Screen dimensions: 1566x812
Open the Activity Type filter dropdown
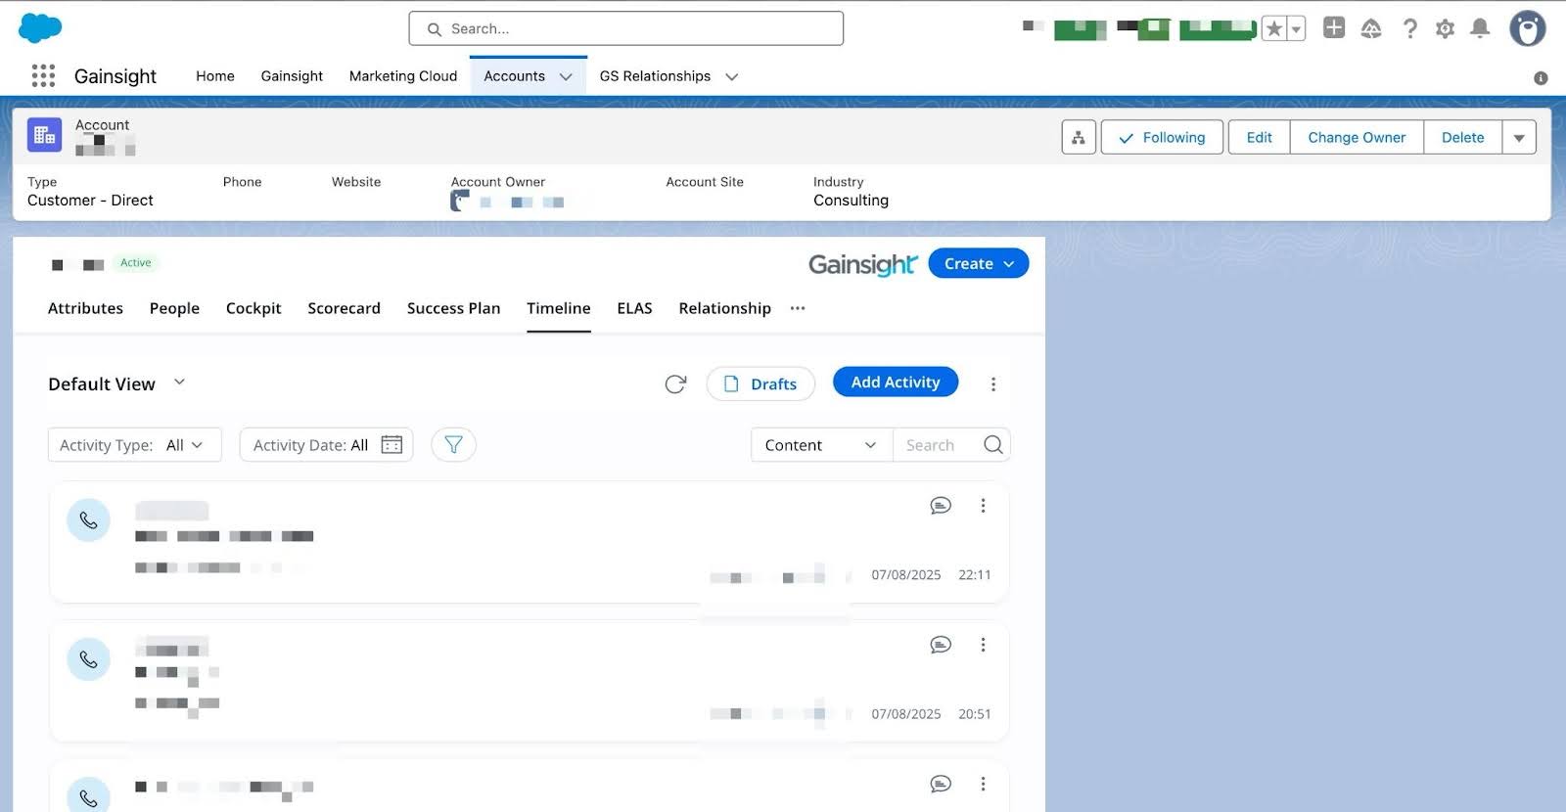(x=135, y=445)
